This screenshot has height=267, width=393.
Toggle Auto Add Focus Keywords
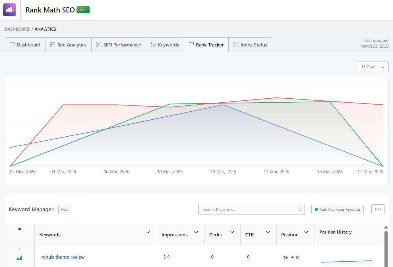(338, 209)
